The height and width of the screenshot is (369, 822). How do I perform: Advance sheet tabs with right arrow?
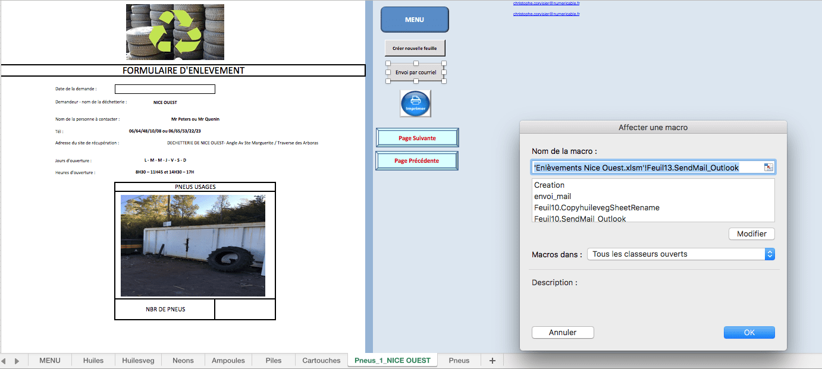click(x=17, y=361)
